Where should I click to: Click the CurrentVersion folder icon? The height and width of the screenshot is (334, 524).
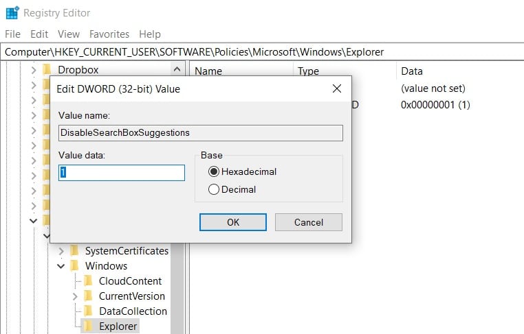(88, 296)
